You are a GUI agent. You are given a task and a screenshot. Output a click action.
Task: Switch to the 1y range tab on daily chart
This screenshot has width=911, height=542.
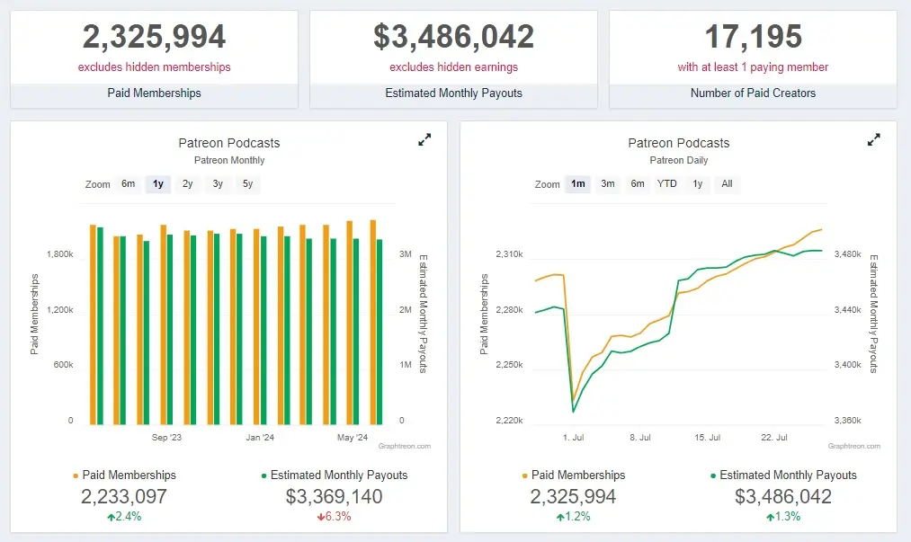pos(698,183)
